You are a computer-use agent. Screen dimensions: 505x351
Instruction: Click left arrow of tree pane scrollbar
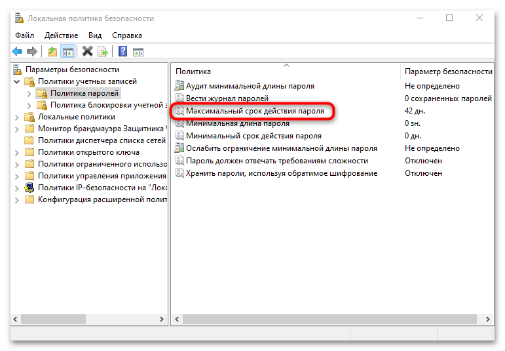pos(15,319)
